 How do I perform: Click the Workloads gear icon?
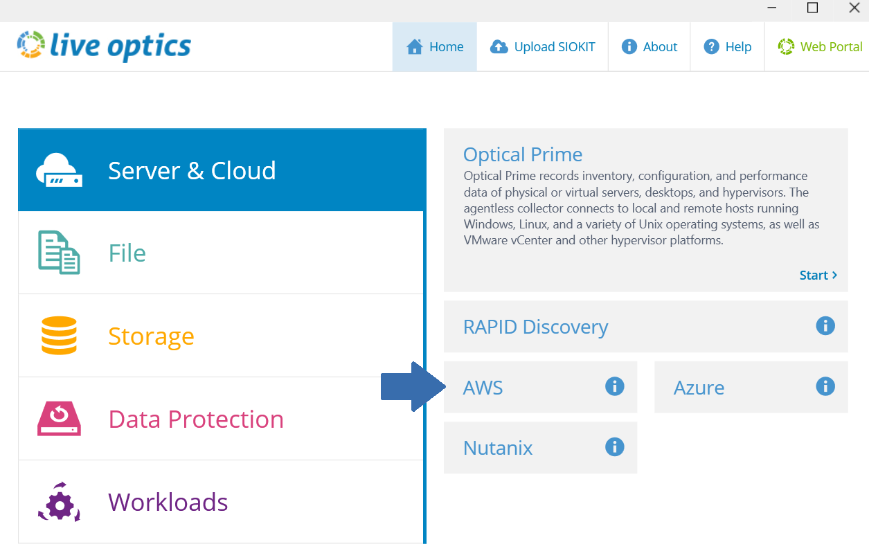tap(58, 502)
